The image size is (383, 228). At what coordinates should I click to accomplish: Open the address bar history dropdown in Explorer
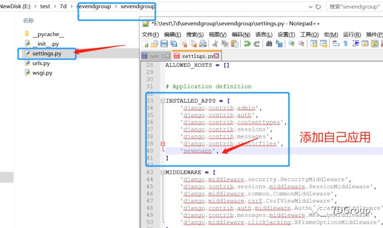310,7
